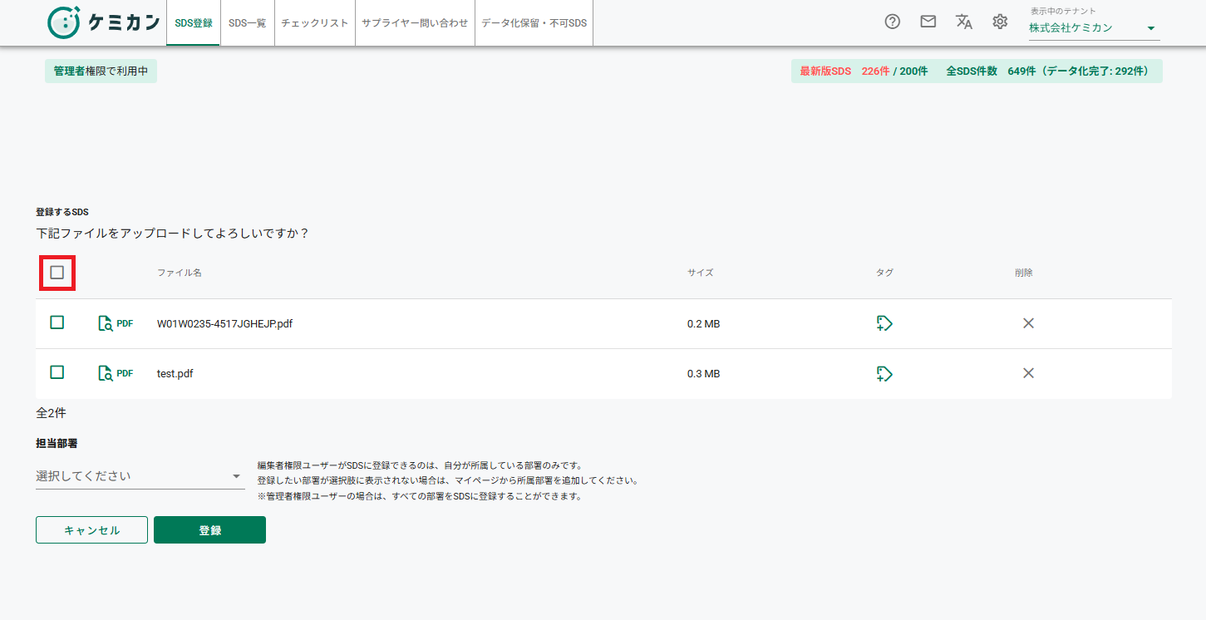Screen dimensions: 1206x620
Task: Click the 0.2 MB size value
Action: tap(703, 324)
